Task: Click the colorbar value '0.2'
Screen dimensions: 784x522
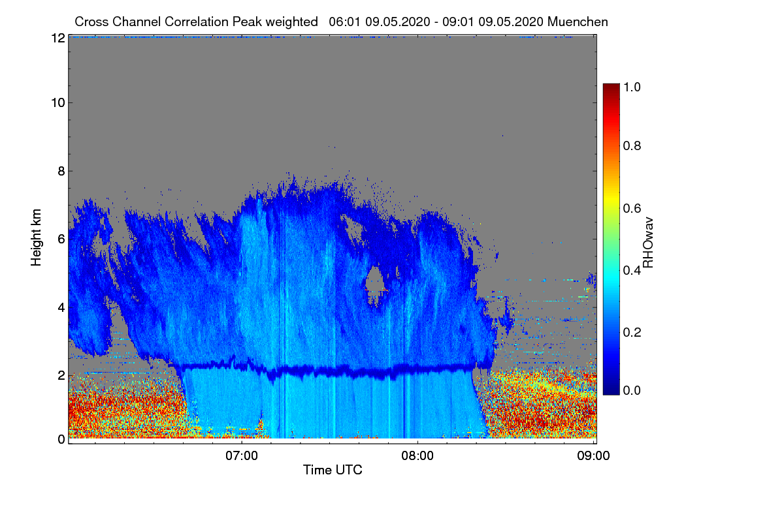Action: tap(631, 331)
